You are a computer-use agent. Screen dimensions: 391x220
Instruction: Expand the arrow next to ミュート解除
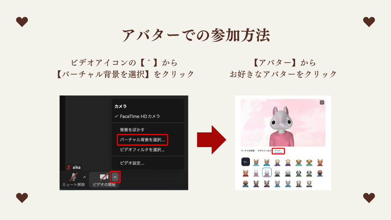pos(84,177)
